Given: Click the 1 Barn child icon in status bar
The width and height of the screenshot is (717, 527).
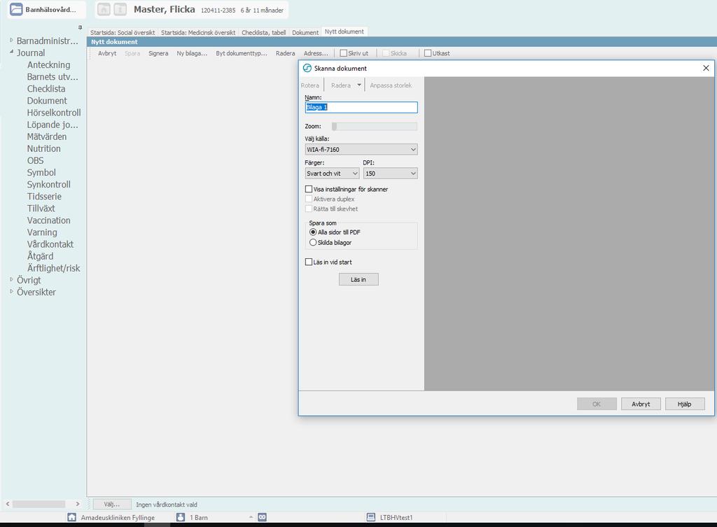Looking at the screenshot, I should point(181,517).
